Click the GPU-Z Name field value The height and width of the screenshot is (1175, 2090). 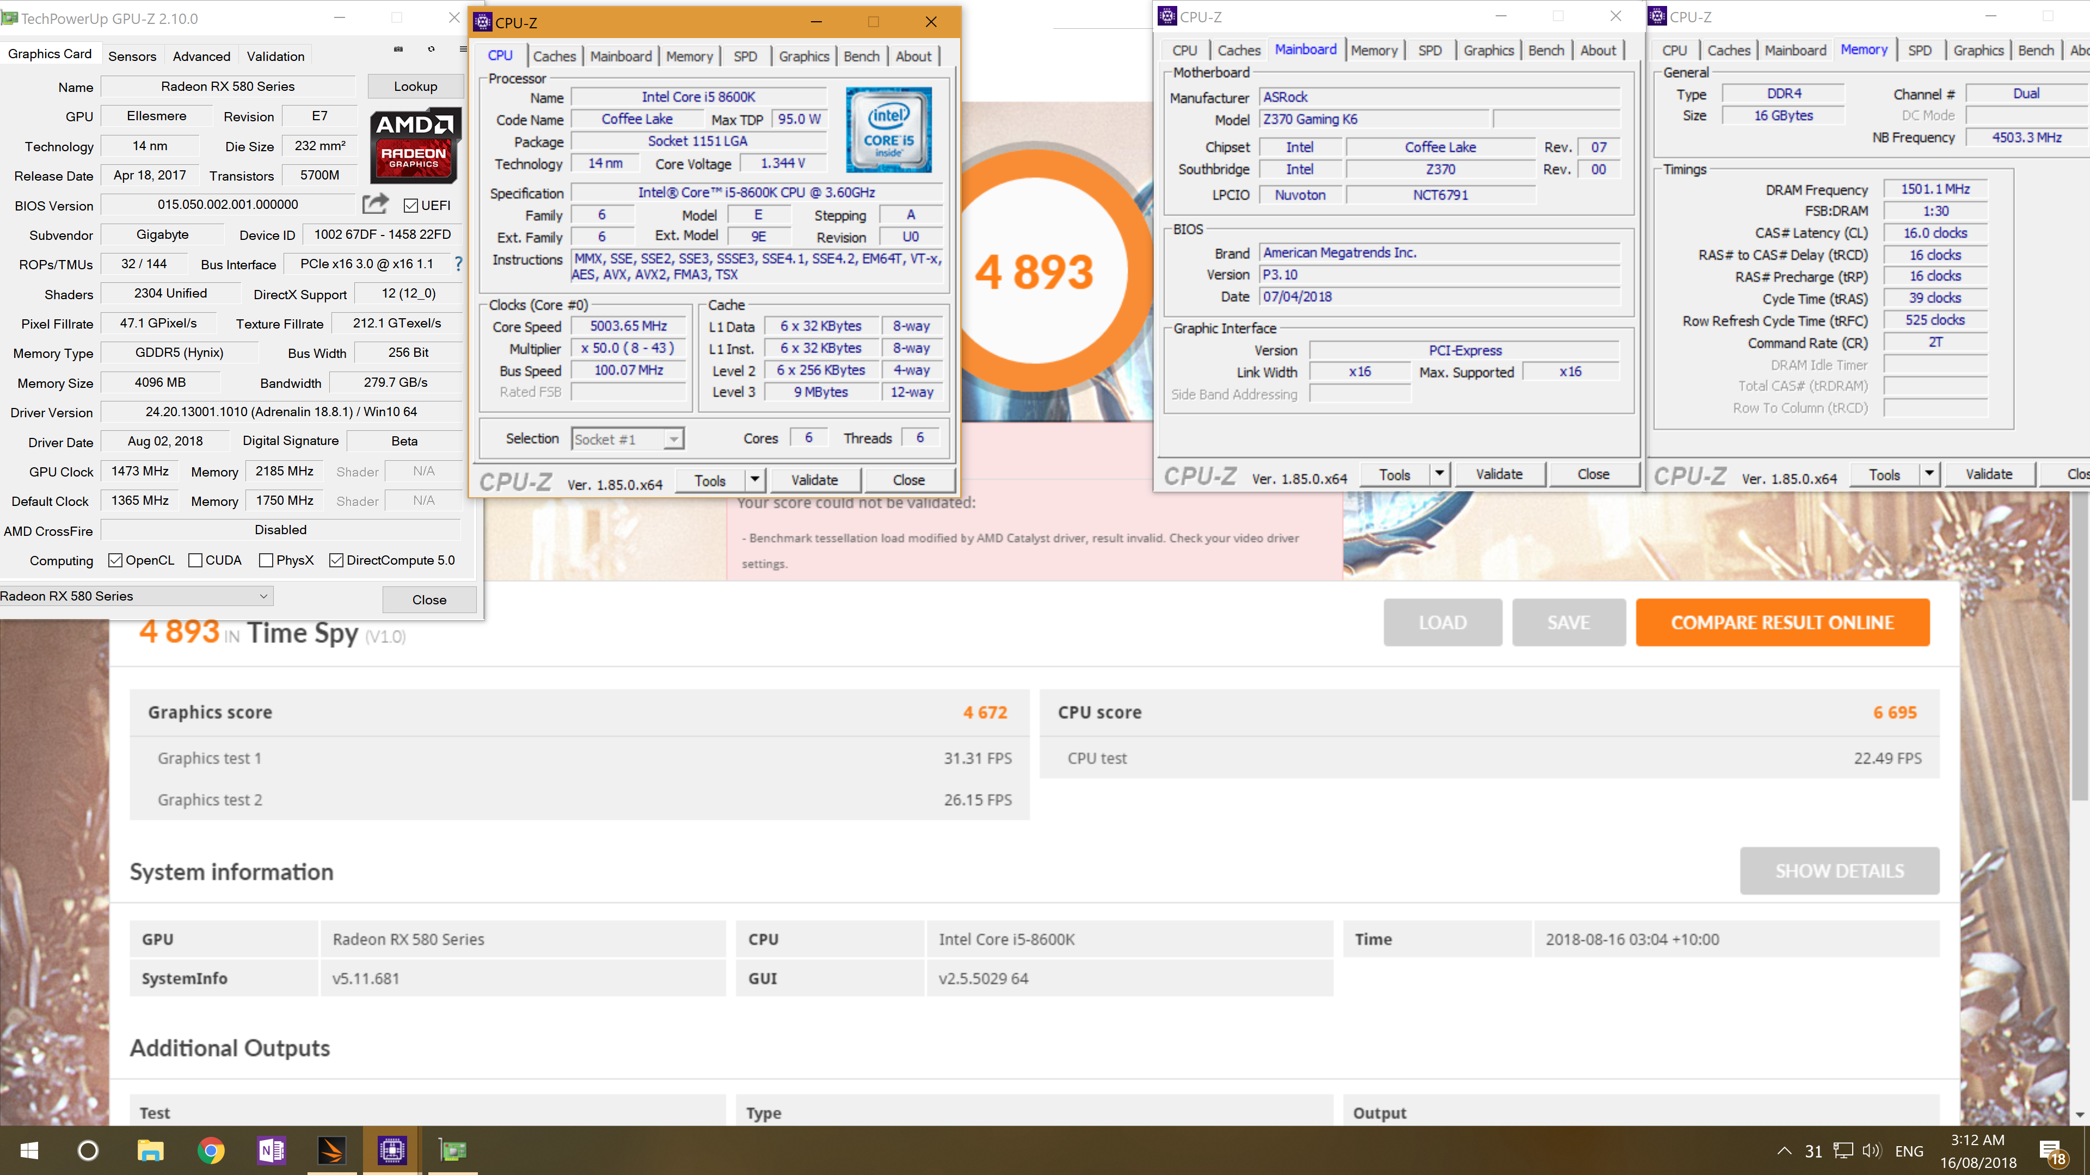227,86
